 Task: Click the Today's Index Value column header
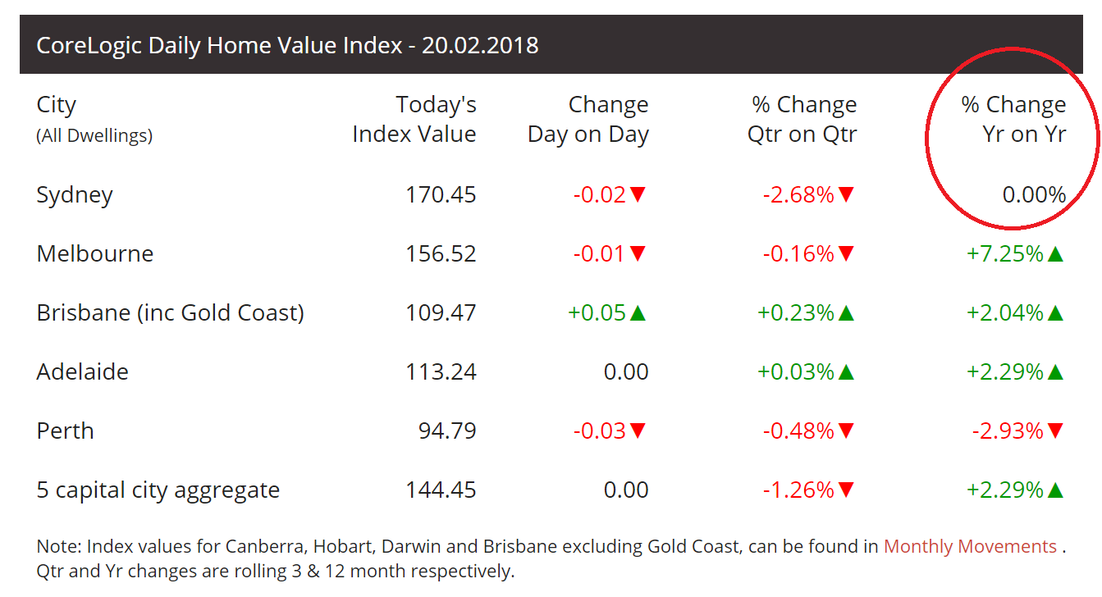click(x=414, y=120)
